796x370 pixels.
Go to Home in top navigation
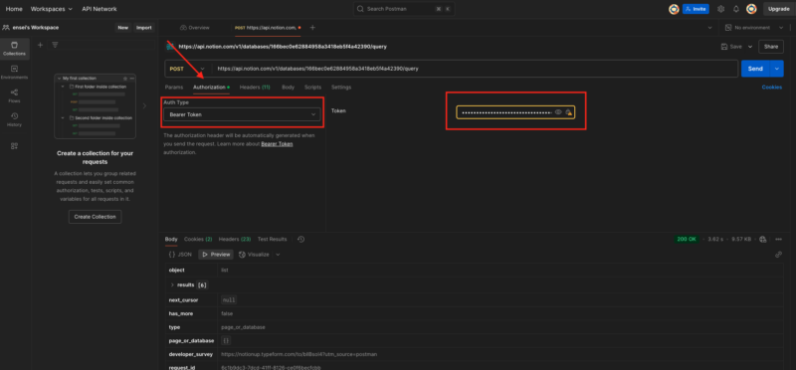click(14, 9)
